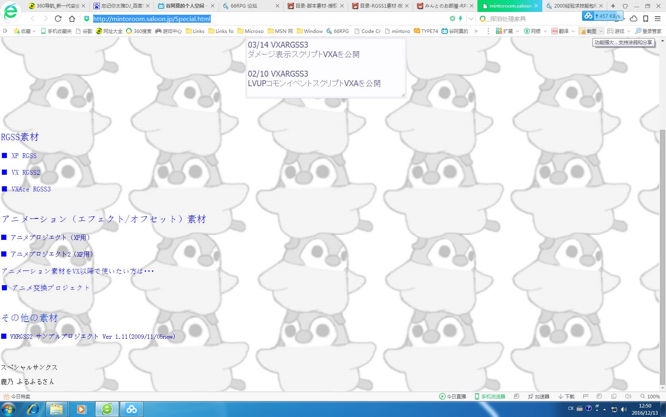Open the Baidu cloud app in the taskbar
Image resolution: width=666 pixels, height=417 pixels.
click(x=132, y=409)
